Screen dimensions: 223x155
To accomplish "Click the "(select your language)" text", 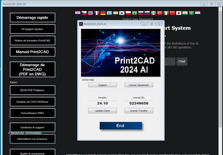I will [x=138, y=19].
